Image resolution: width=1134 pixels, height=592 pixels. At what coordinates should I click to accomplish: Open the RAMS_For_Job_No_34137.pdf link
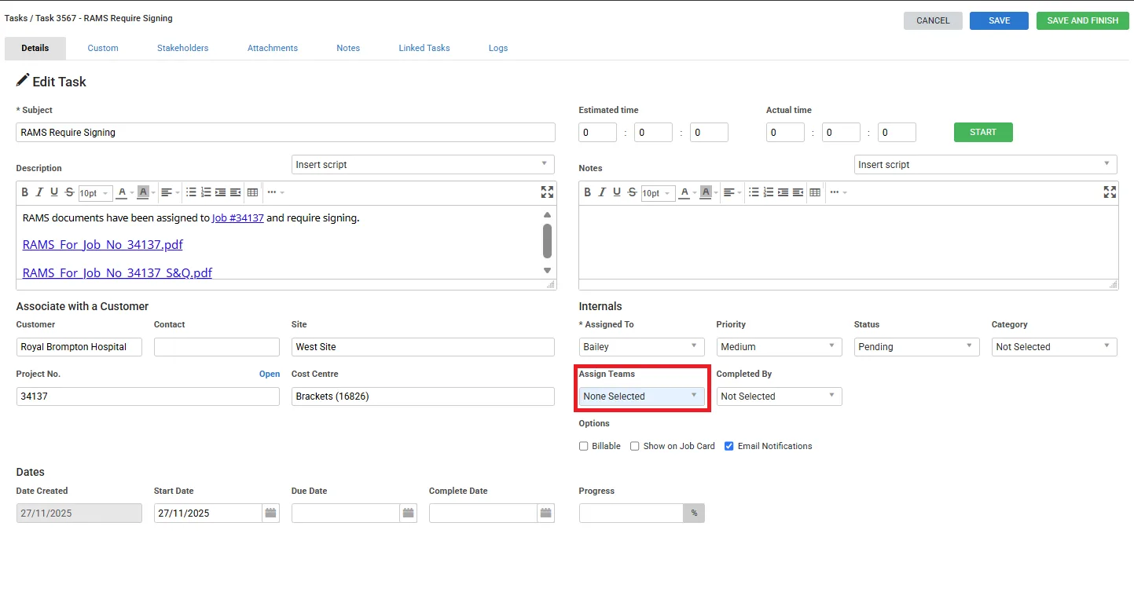pos(103,245)
